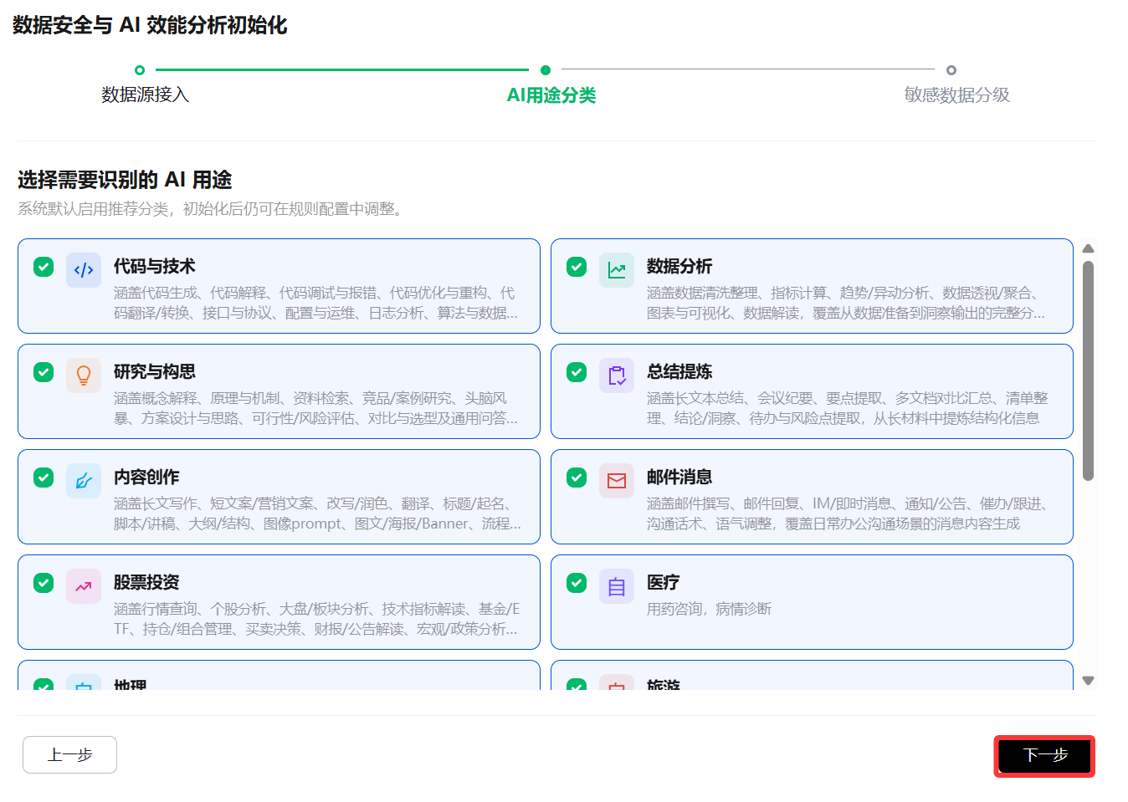
Task: Click the 医疗 document icon
Action: (x=617, y=586)
